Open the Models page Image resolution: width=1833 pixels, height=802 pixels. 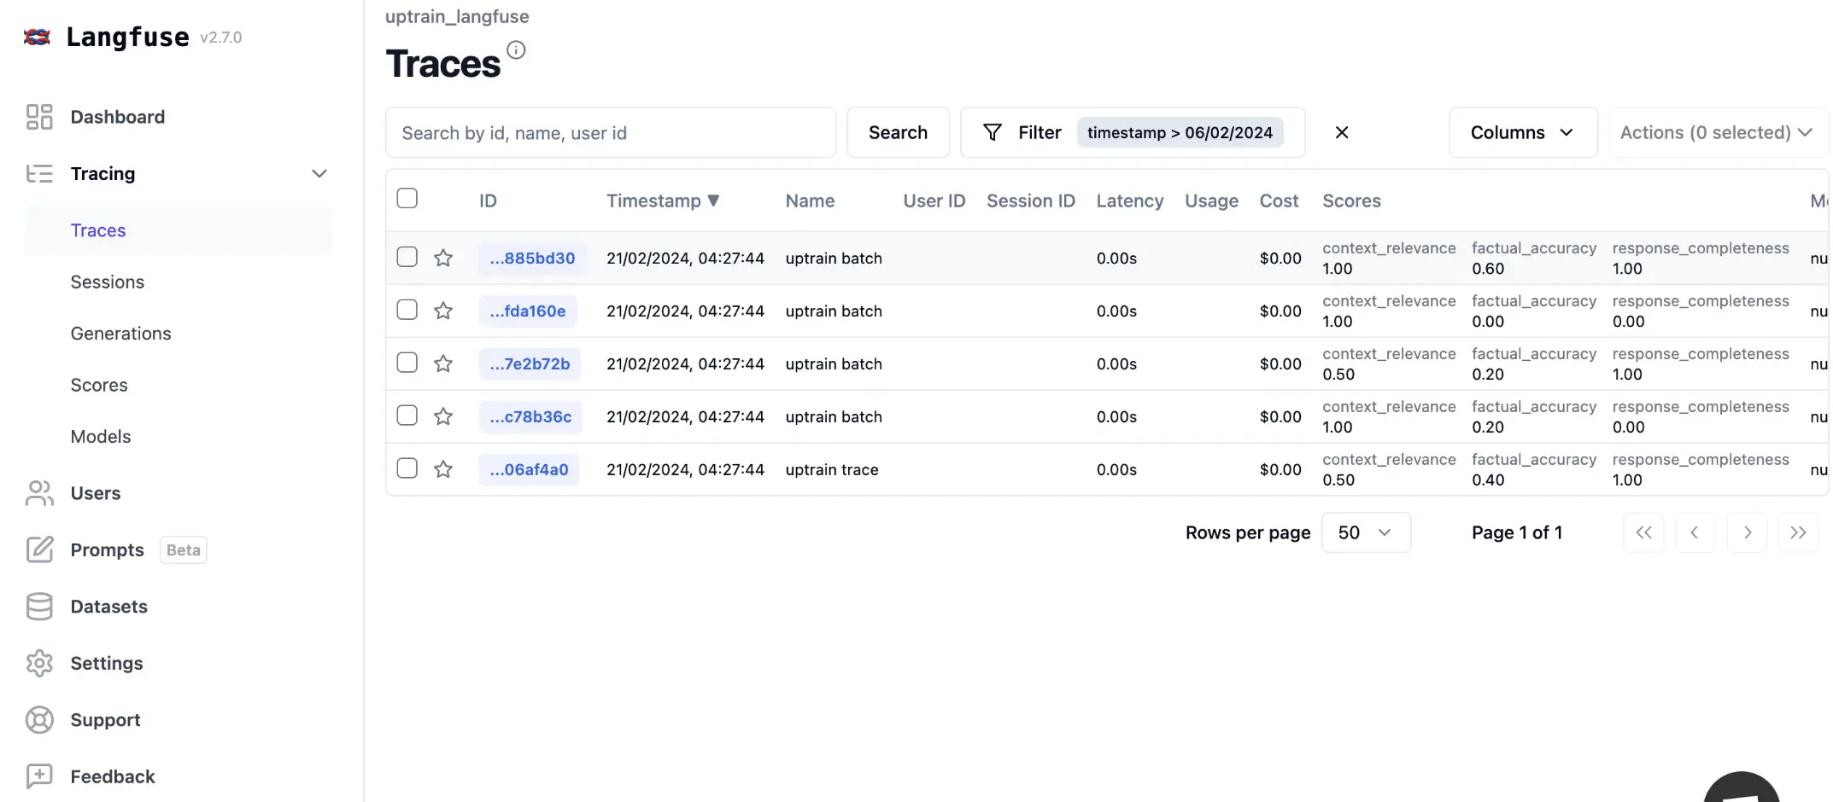point(101,437)
